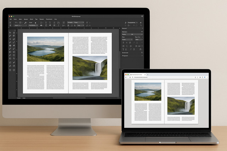
Task: Click the pen icon left of the Umeclahiae dropdown
Action: [126, 23]
